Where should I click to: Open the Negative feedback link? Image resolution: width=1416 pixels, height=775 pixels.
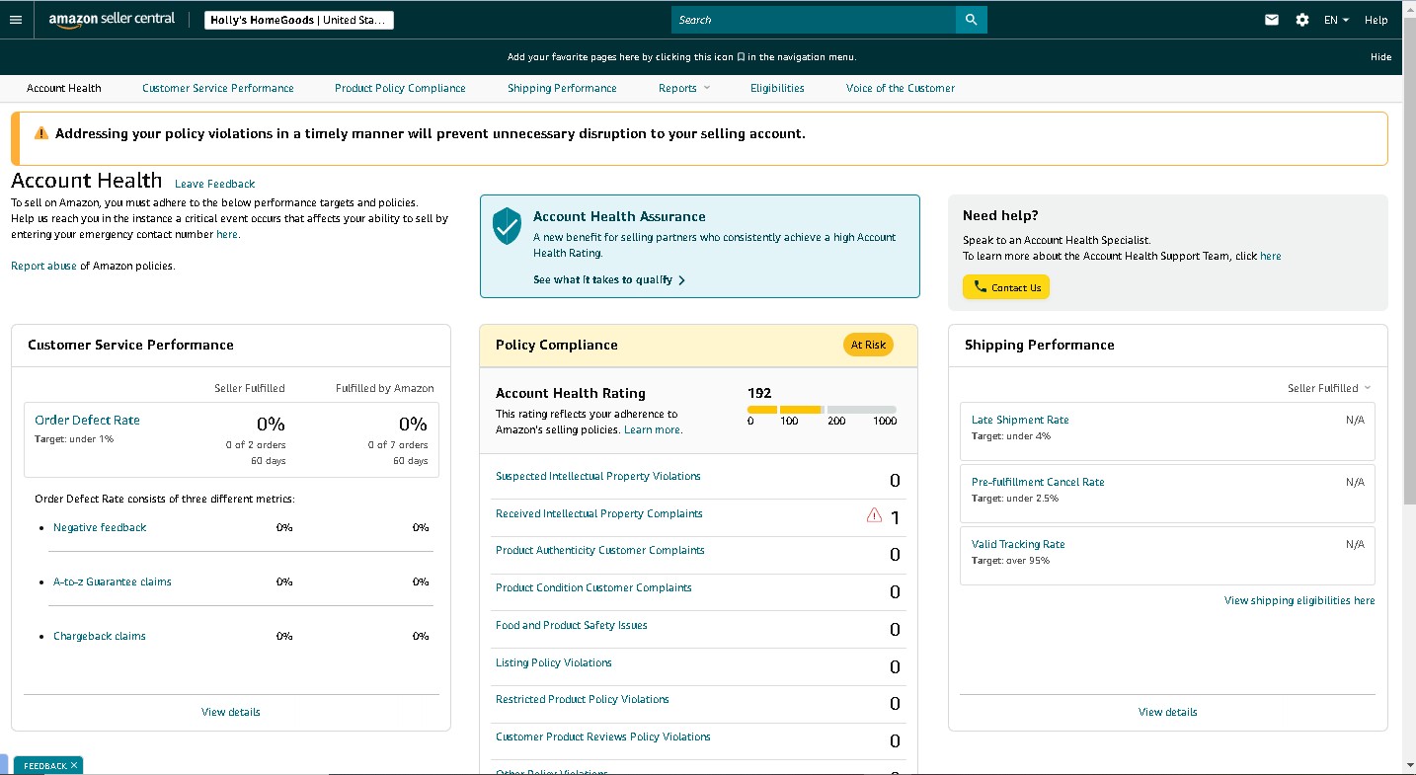(100, 527)
